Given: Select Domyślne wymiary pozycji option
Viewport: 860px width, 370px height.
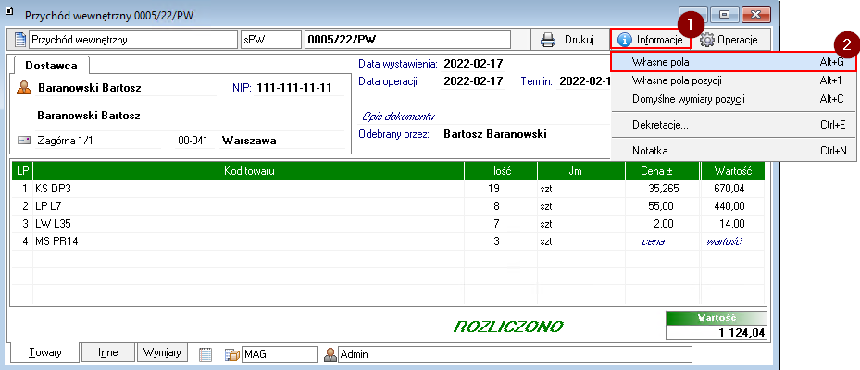Looking at the screenshot, I should pyautogui.click(x=688, y=98).
